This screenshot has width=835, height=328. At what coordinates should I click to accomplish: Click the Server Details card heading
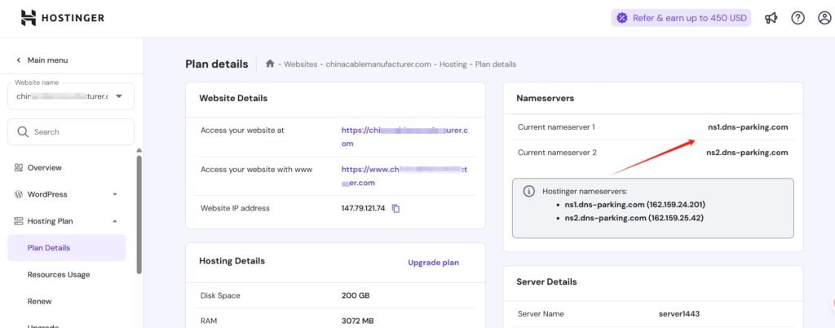pos(546,281)
